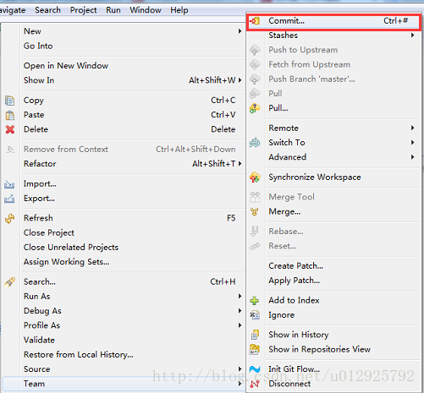Click the Ctrl+H shortcut beside Search

[223, 281]
